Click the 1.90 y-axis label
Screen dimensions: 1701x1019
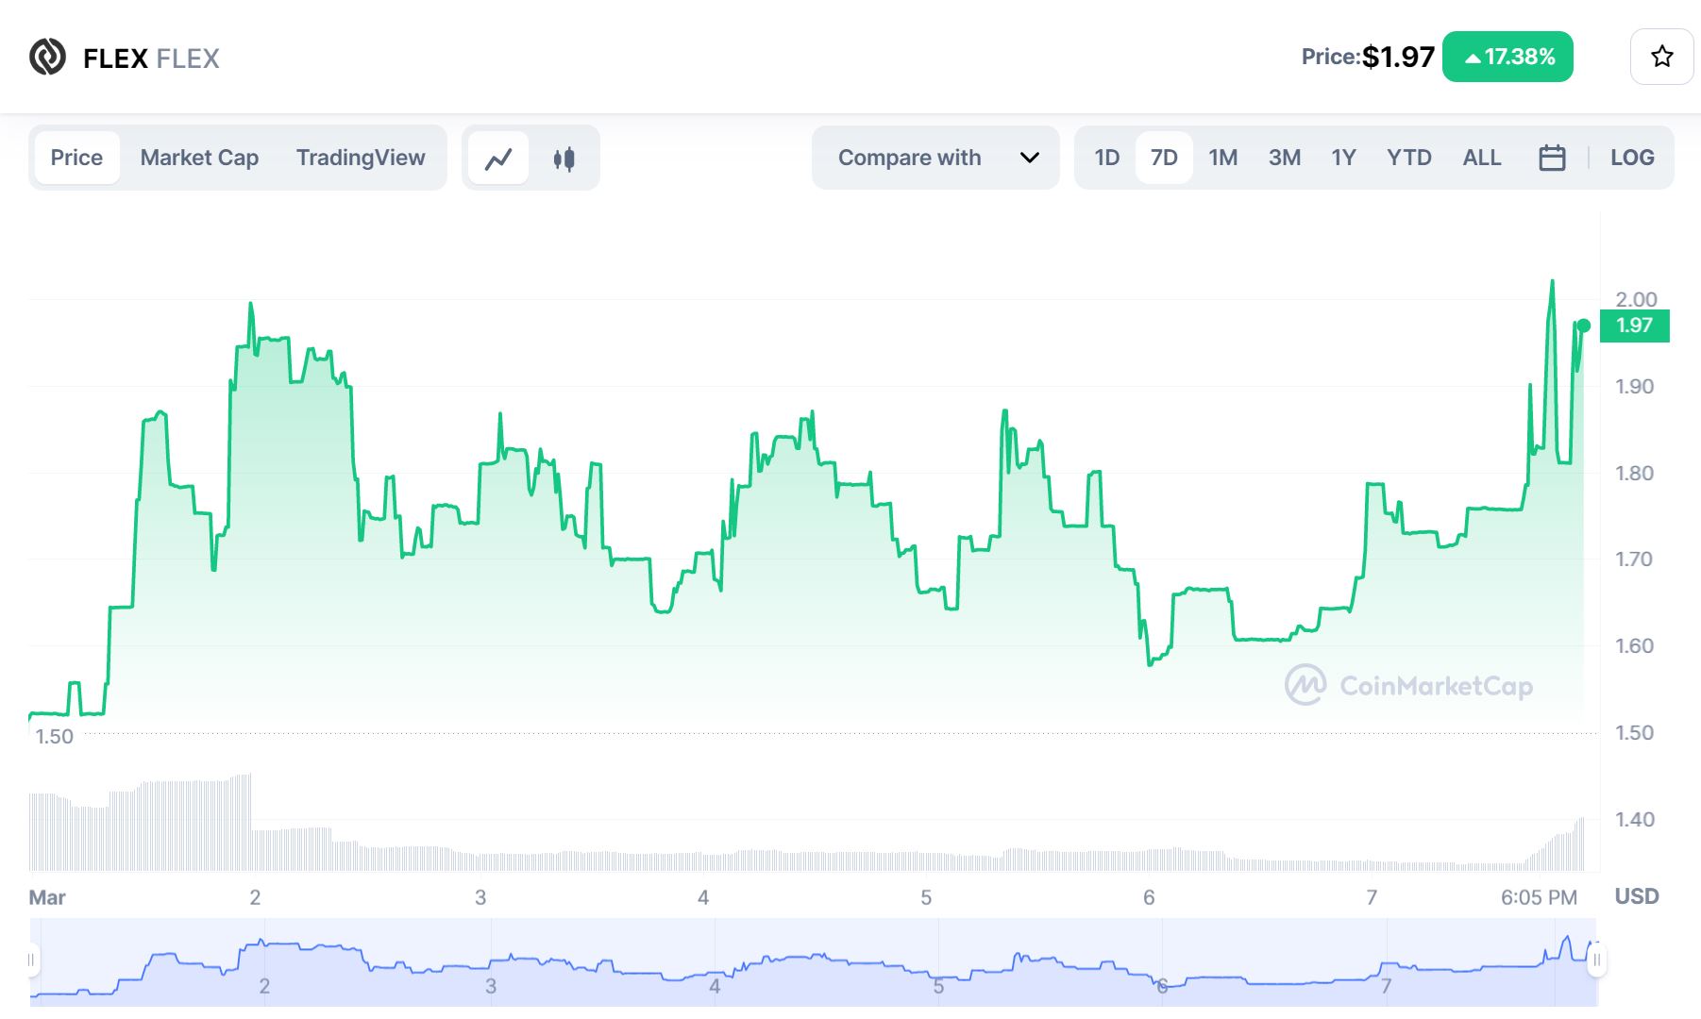1635,386
